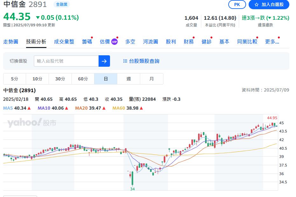Open the 籌碼 tab
The width and height of the screenshot is (296, 197).
(x=87, y=42)
